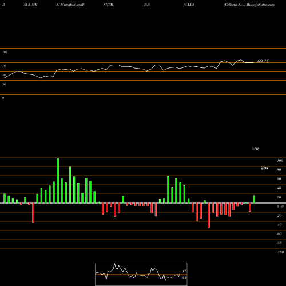Image resolution: width=286 pixels, height=286 pixels.
Task: Click the MR axis label -80
Action: [279, 243]
